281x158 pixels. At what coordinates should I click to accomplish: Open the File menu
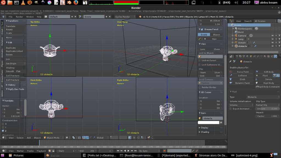click(10, 17)
